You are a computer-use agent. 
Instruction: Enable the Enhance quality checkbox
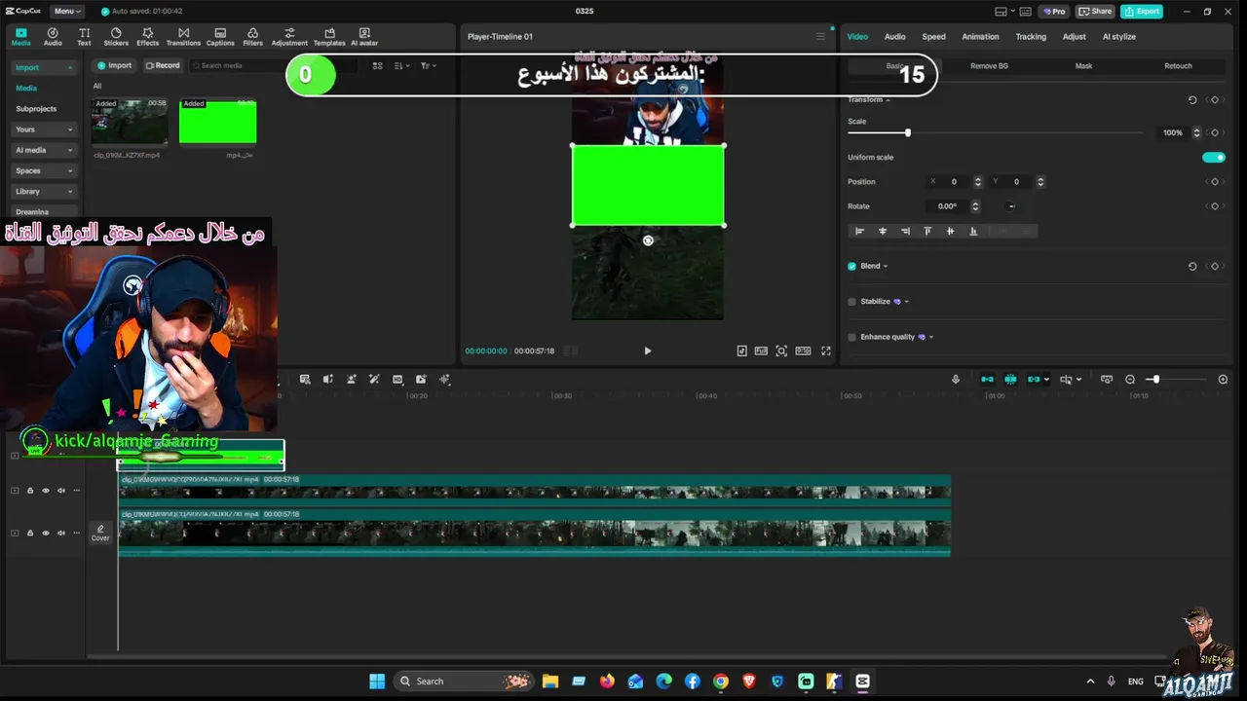coord(852,337)
